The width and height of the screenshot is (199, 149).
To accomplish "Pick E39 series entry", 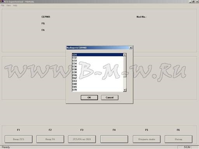I will click(98, 72).
